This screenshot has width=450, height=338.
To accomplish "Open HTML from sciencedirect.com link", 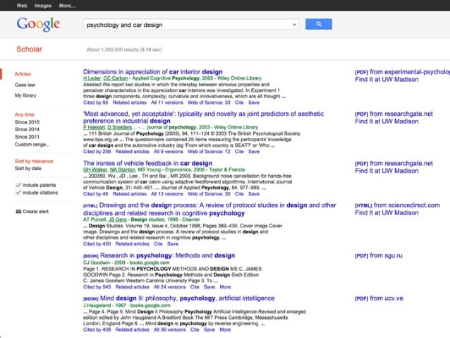I will (398, 205).
